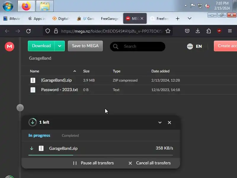Click the MEGA logo icon
Screen dimensions: 237x178
click(9, 47)
